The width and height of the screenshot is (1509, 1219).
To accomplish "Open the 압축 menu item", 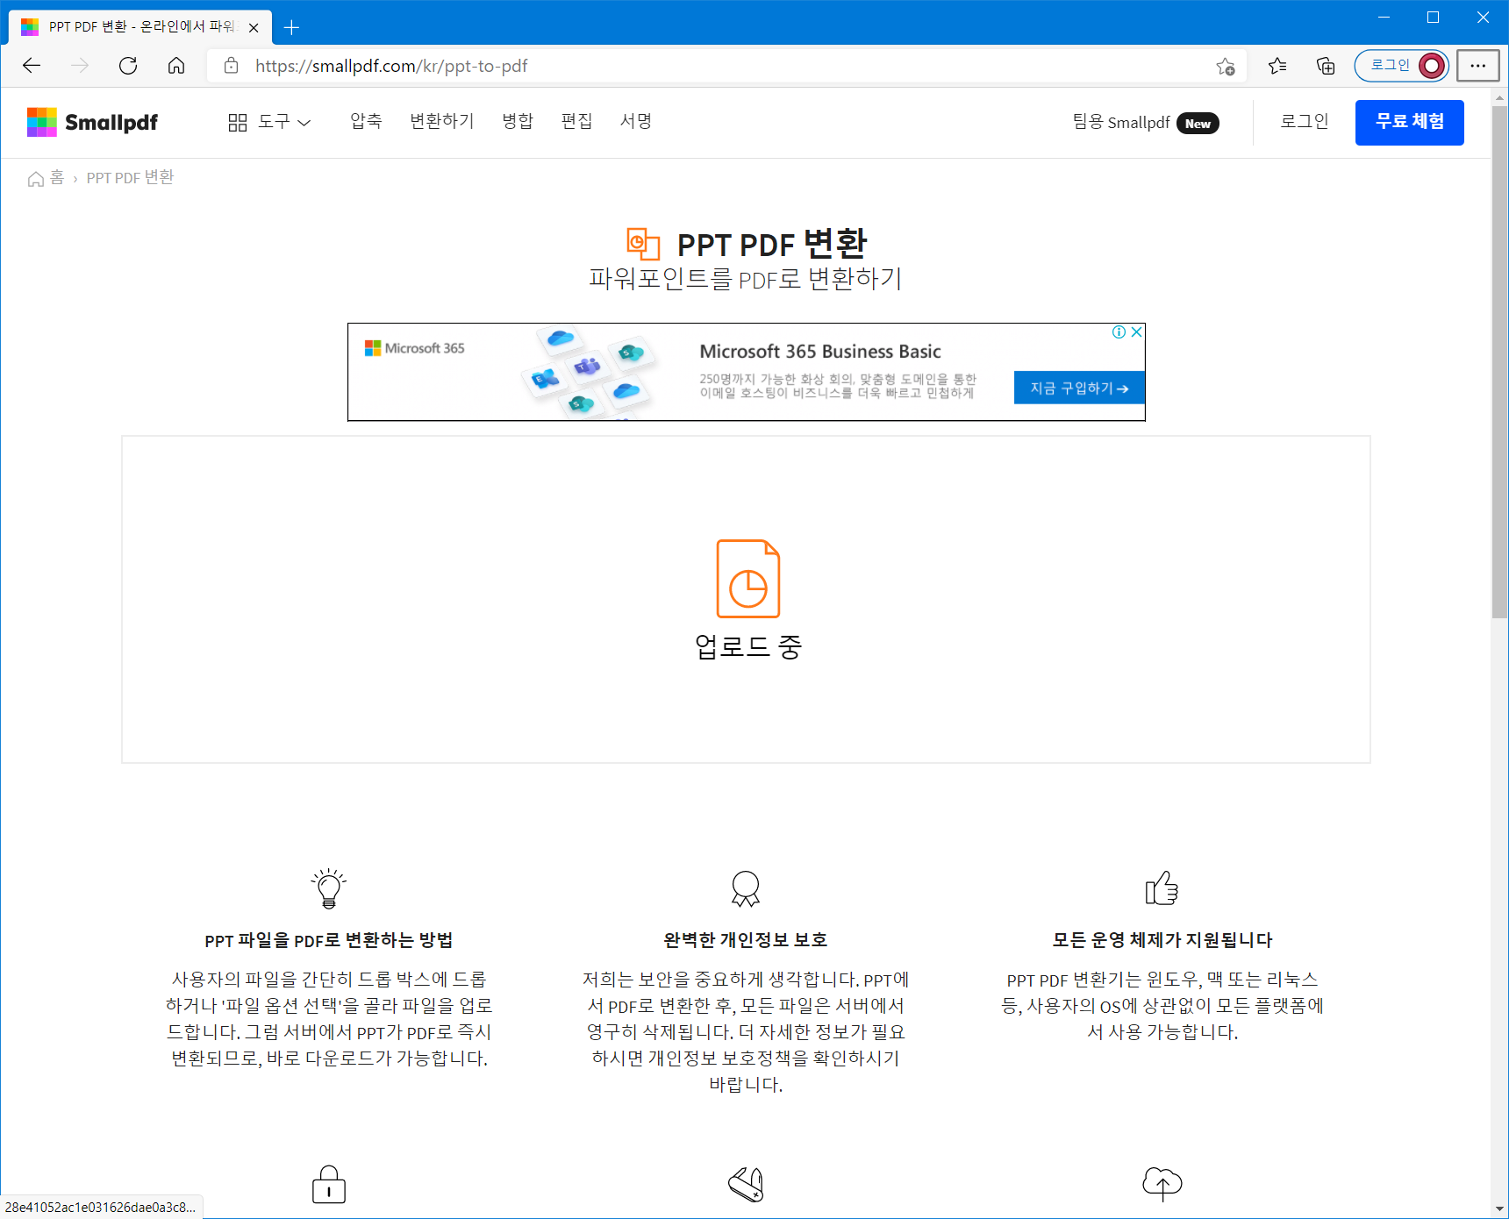I will [x=366, y=121].
